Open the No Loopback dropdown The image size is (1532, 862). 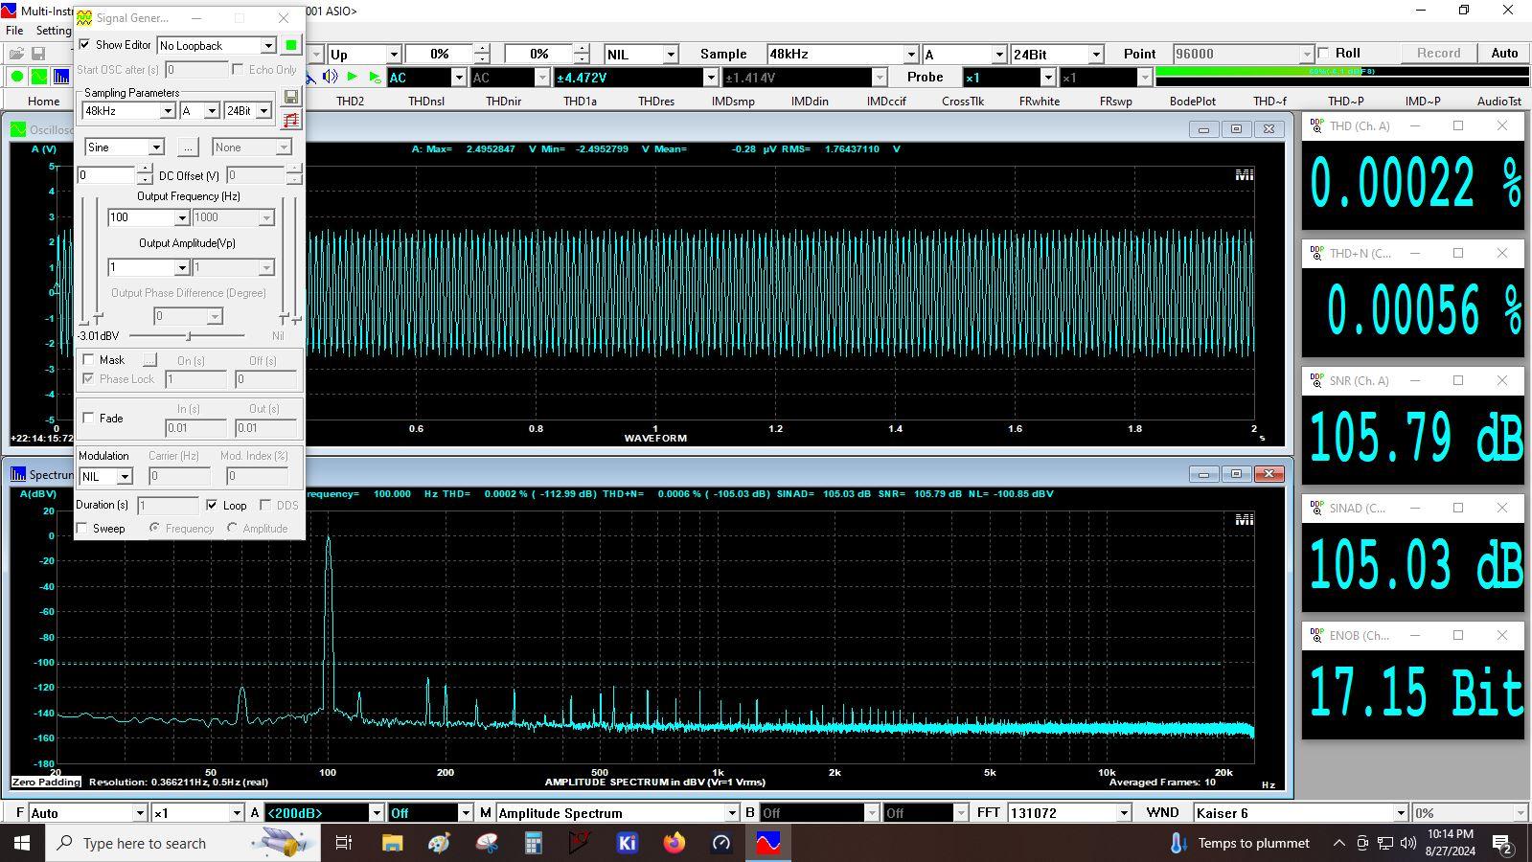click(x=268, y=45)
